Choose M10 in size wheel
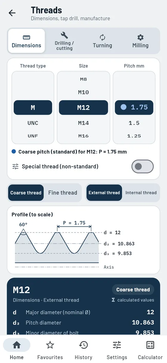 (83, 93)
